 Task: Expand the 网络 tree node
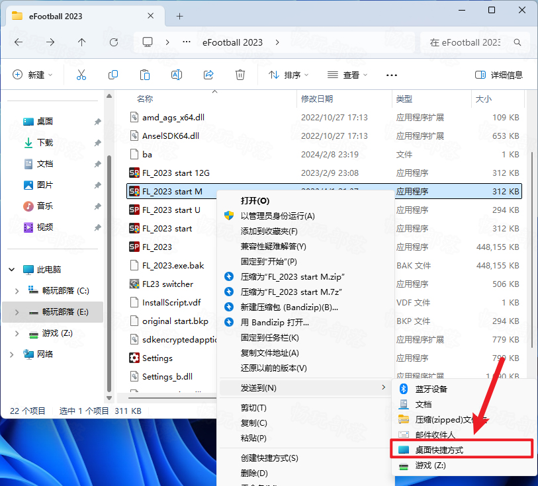tap(12, 354)
